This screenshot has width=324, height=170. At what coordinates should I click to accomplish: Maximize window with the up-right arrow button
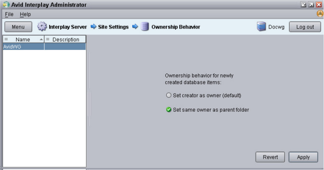tap(311, 4)
